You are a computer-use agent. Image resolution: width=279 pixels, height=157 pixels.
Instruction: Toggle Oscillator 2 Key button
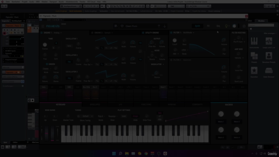(69, 62)
